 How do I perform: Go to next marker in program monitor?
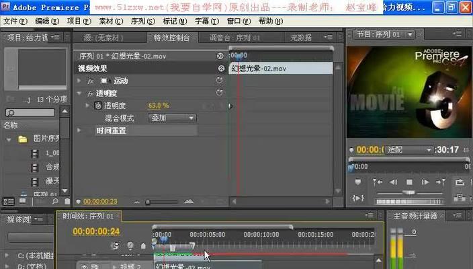[441, 182]
